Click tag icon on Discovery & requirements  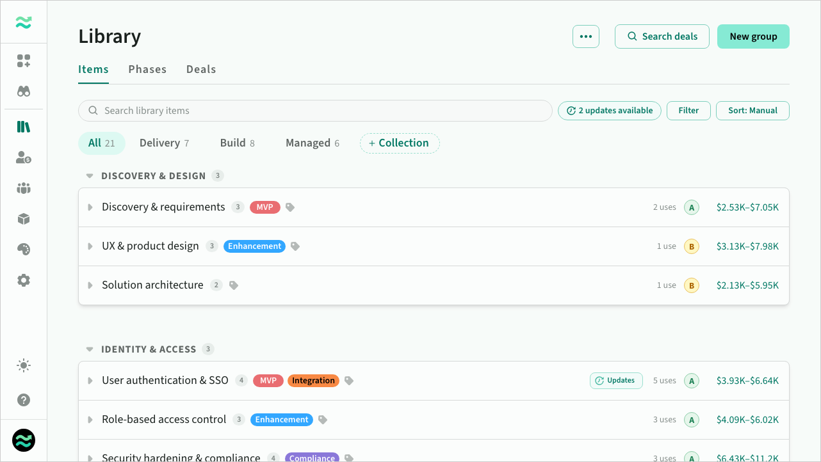(x=290, y=207)
